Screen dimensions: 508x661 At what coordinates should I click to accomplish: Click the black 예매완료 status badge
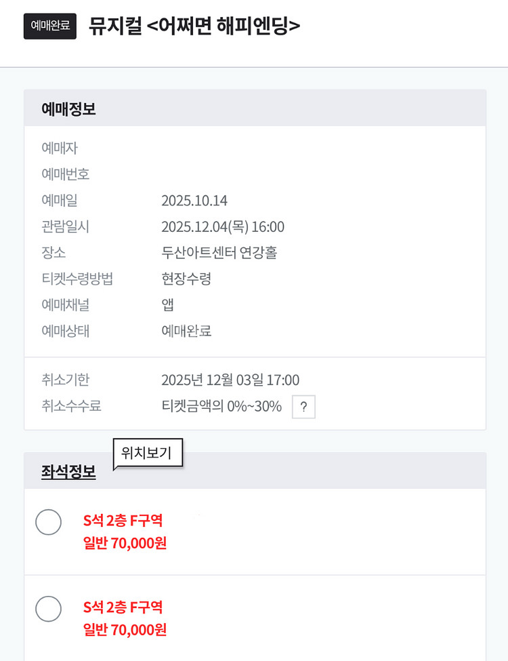(50, 26)
